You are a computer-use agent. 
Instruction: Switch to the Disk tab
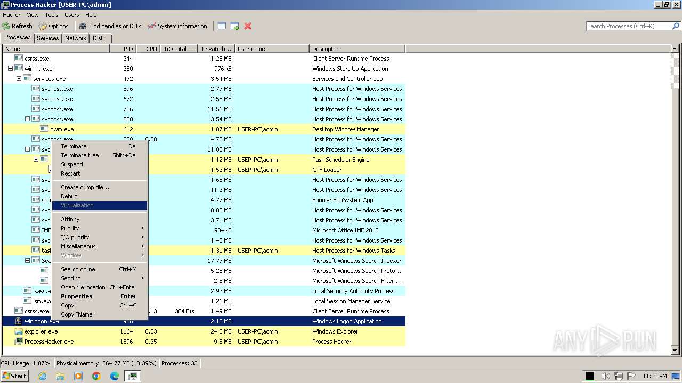(x=99, y=38)
